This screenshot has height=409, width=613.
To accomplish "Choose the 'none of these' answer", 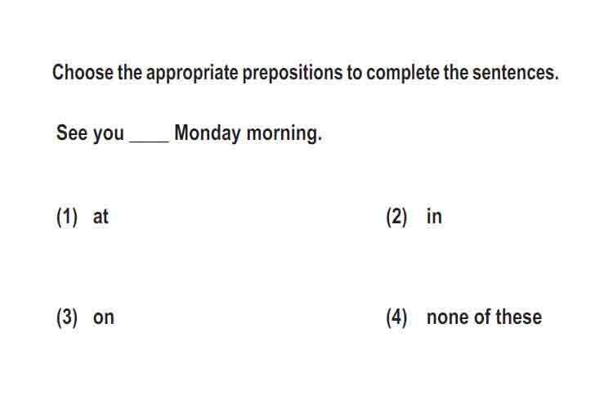I will (x=484, y=317).
